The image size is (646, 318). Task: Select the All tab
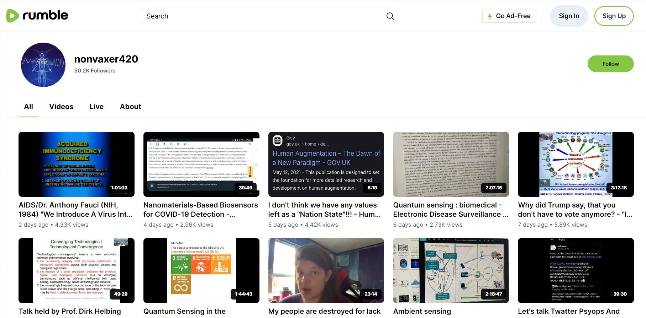pyautogui.click(x=28, y=107)
